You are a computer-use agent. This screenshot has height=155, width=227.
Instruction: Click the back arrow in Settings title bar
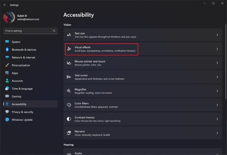[x=5, y=5]
